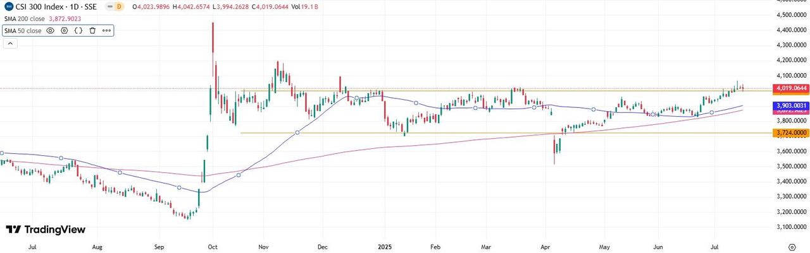This screenshot has width=810, height=253.
Task: Open SMA 50 indicator settings
Action: 64,30
